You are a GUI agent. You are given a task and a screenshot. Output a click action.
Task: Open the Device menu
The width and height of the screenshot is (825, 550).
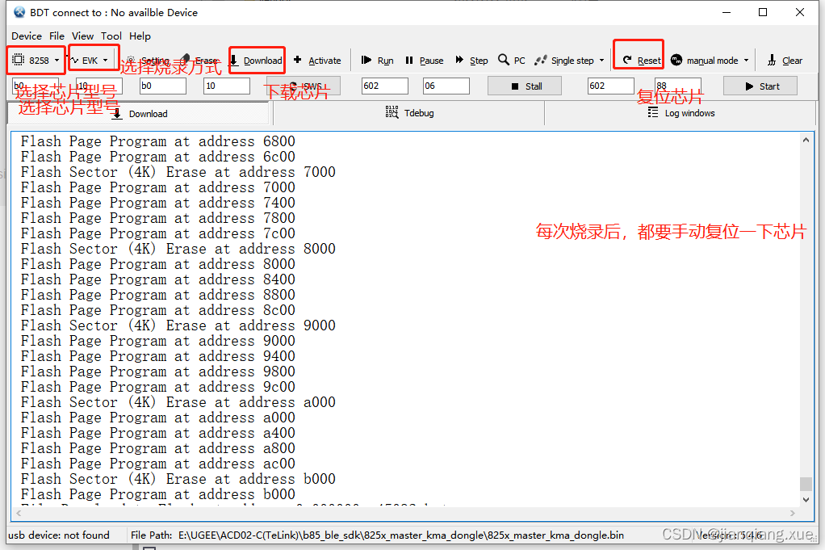pos(27,36)
